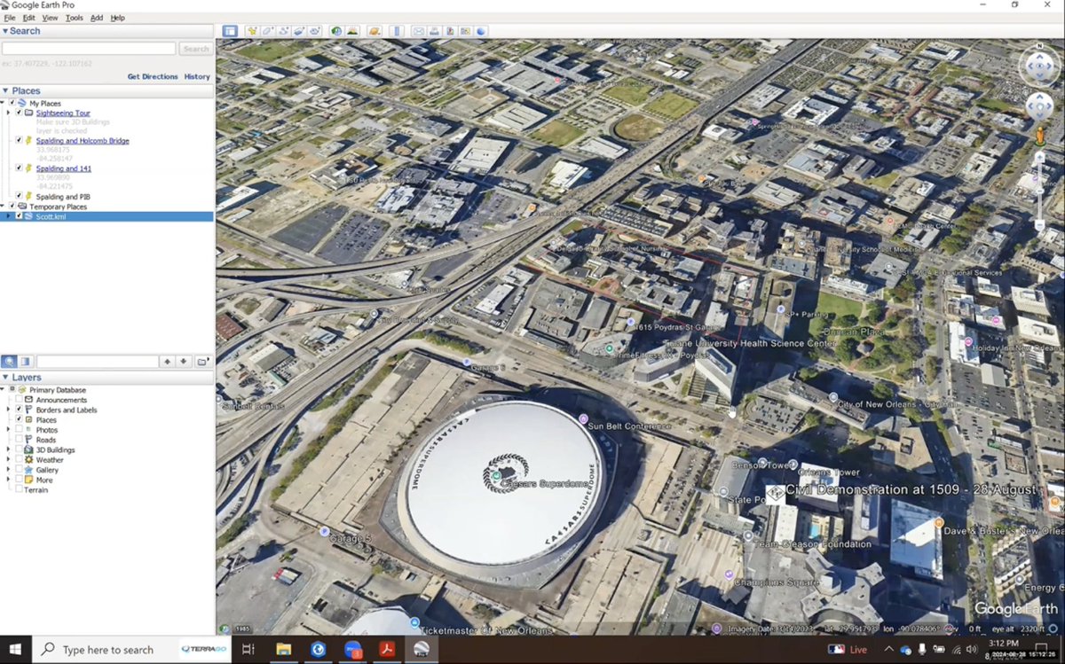Enable the Roads layer checkbox

(x=20, y=440)
